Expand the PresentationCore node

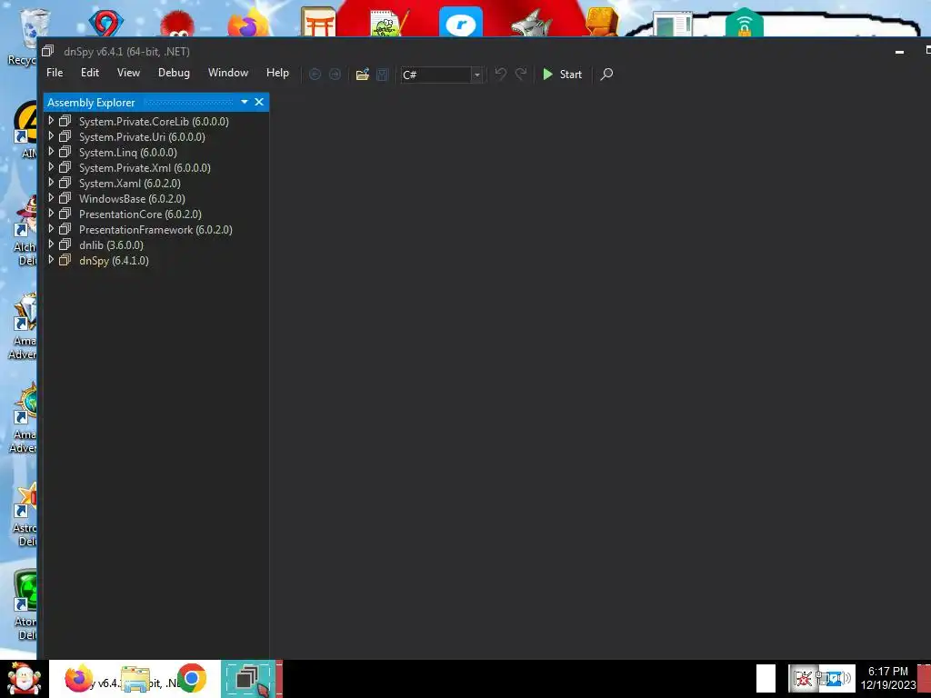coord(51,213)
